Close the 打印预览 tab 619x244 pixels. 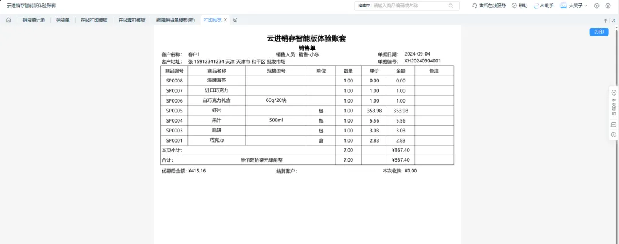(226, 20)
